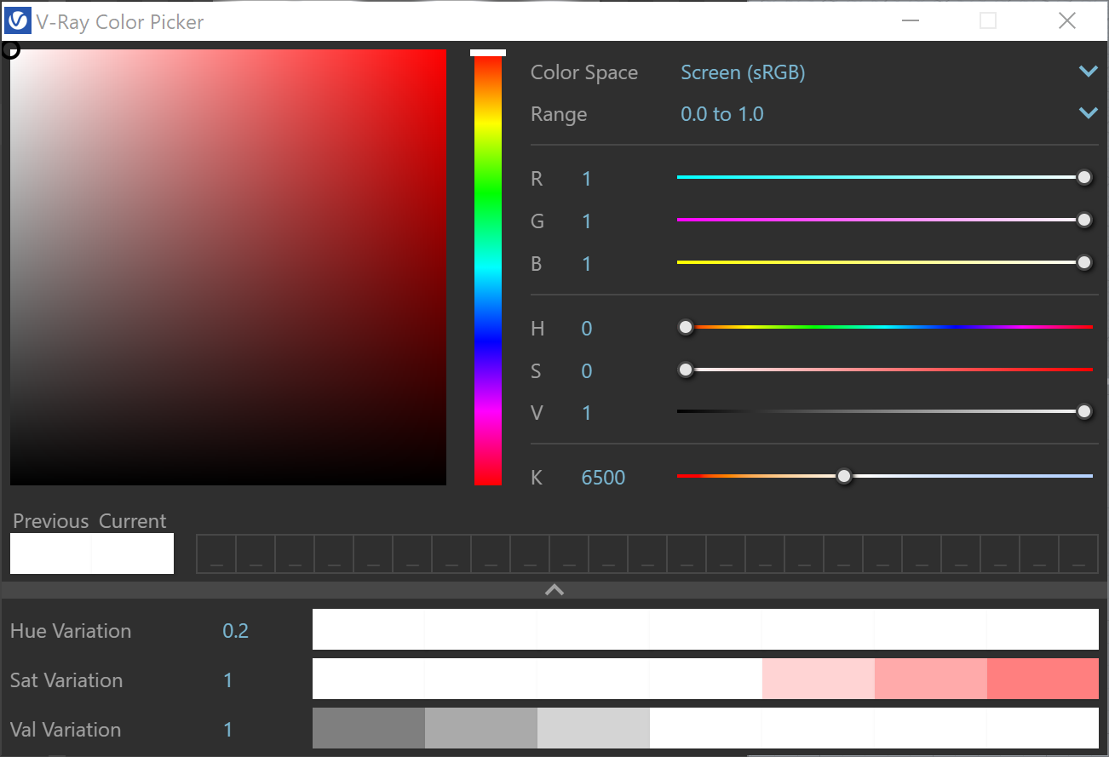This screenshot has width=1109, height=757.
Task: Minimize the V-Ray Color Picker window
Action: click(x=911, y=20)
